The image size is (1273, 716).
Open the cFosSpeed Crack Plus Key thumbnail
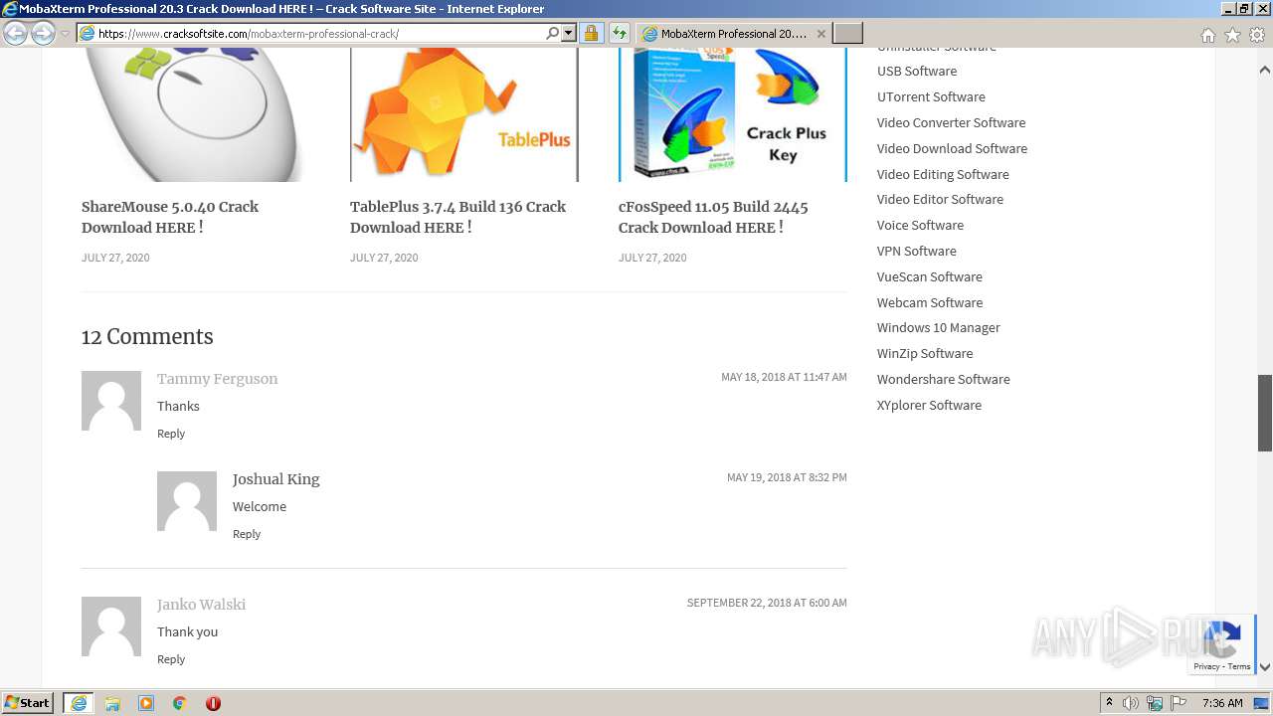(x=732, y=114)
